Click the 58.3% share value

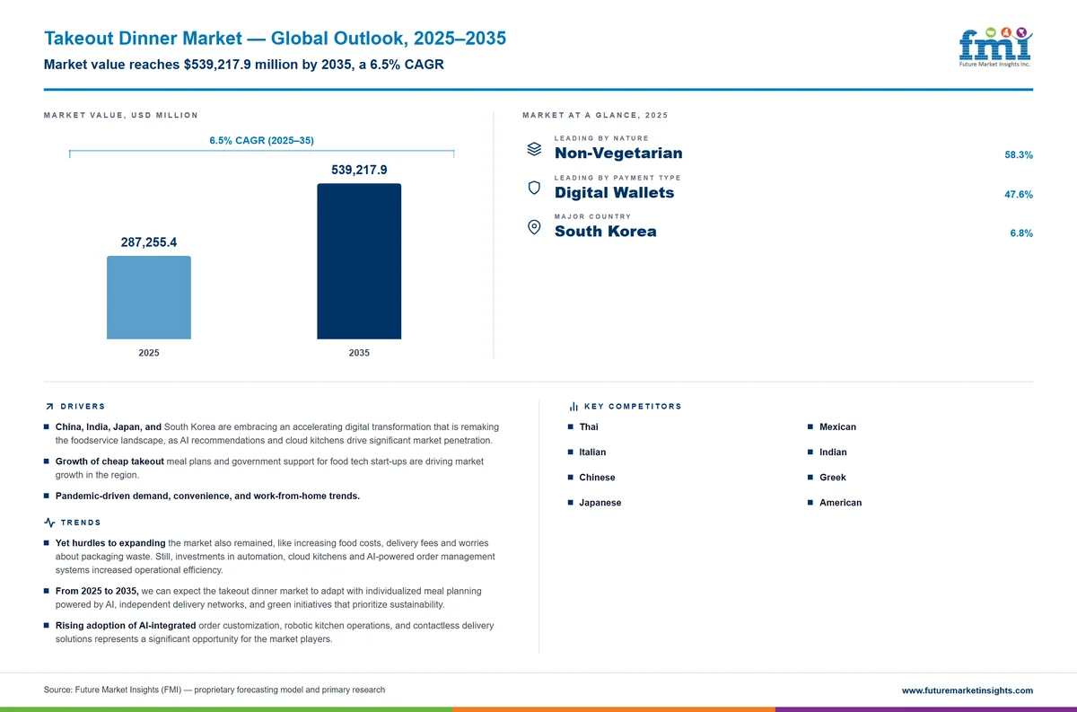coord(1019,155)
